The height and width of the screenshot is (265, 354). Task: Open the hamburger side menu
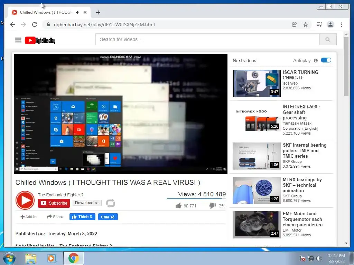tap(18, 40)
